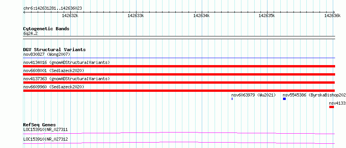Open nsv6608001 (Sedlazeck2020) variant label
The width and height of the screenshot is (346, 148).
(x=54, y=71)
